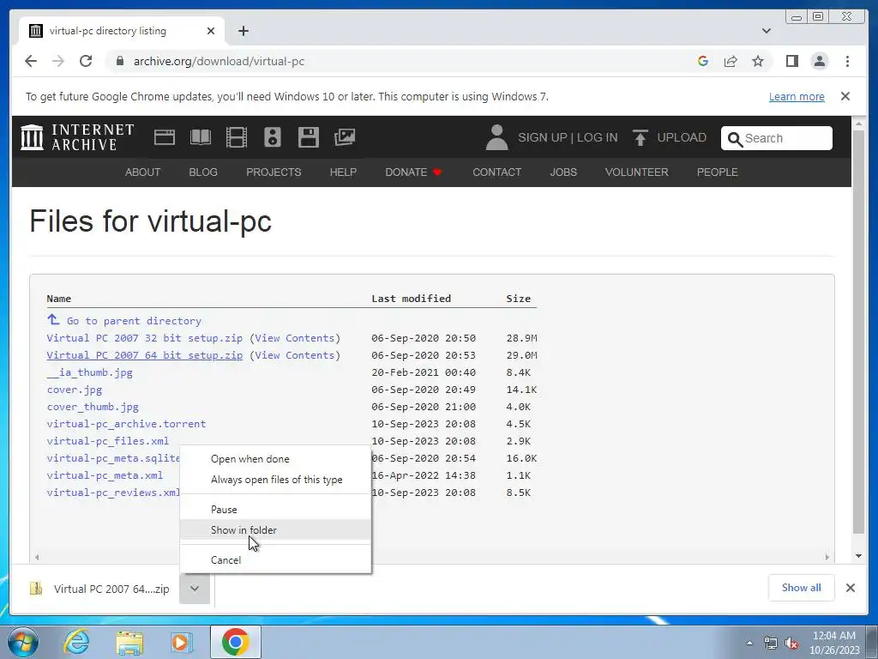Viewport: 878px width, 659px height.
Task: Open the VOLUNTEER menu item
Action: click(x=636, y=172)
